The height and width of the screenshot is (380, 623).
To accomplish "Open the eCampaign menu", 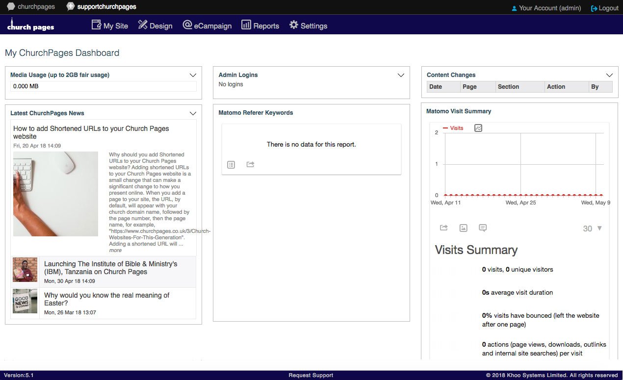I will tap(207, 25).
